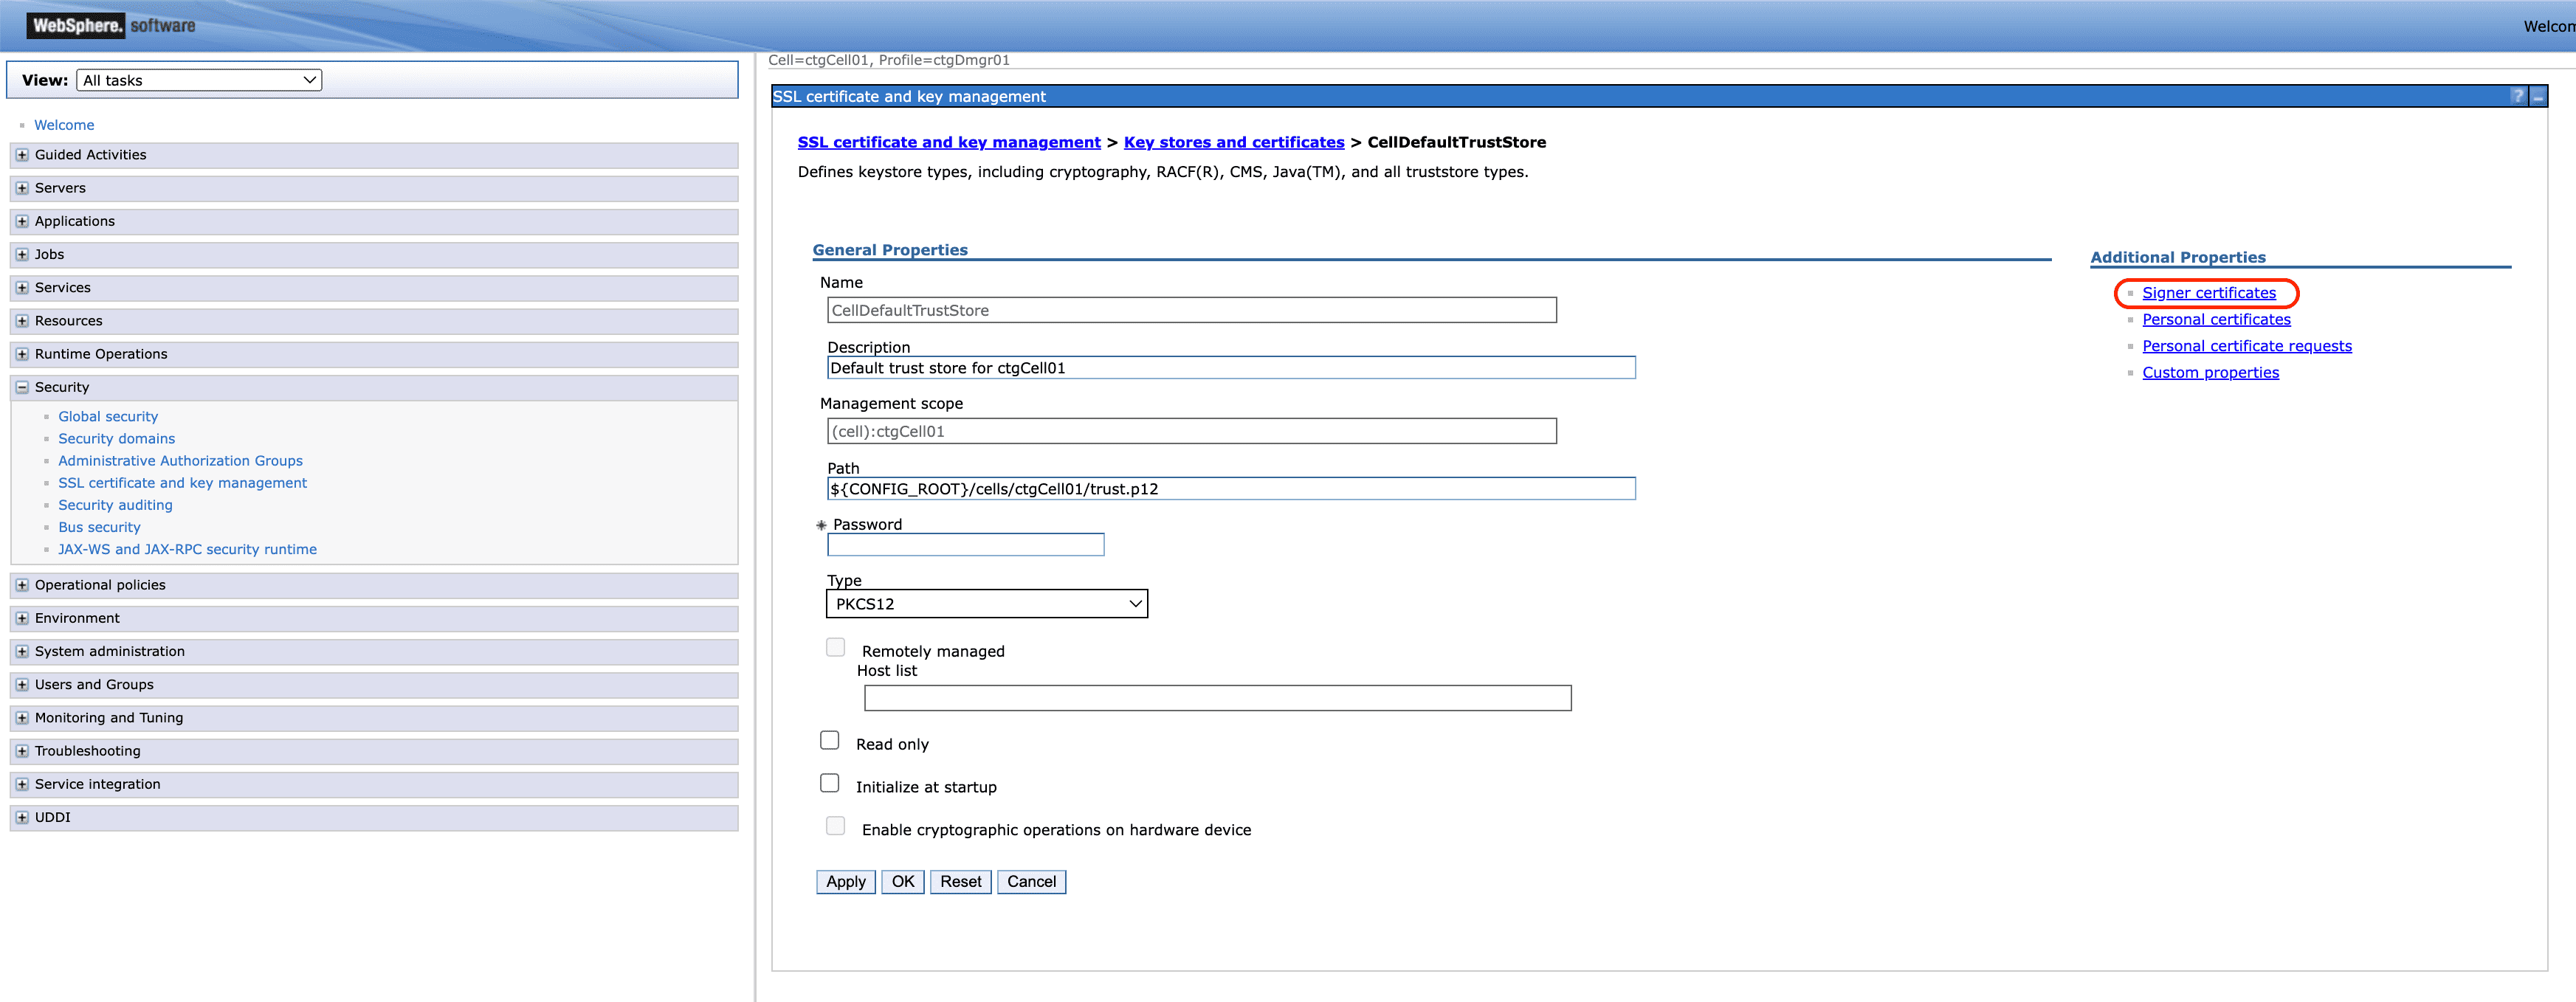Expand the Jobs section
2576x1002 pixels.
[22, 254]
